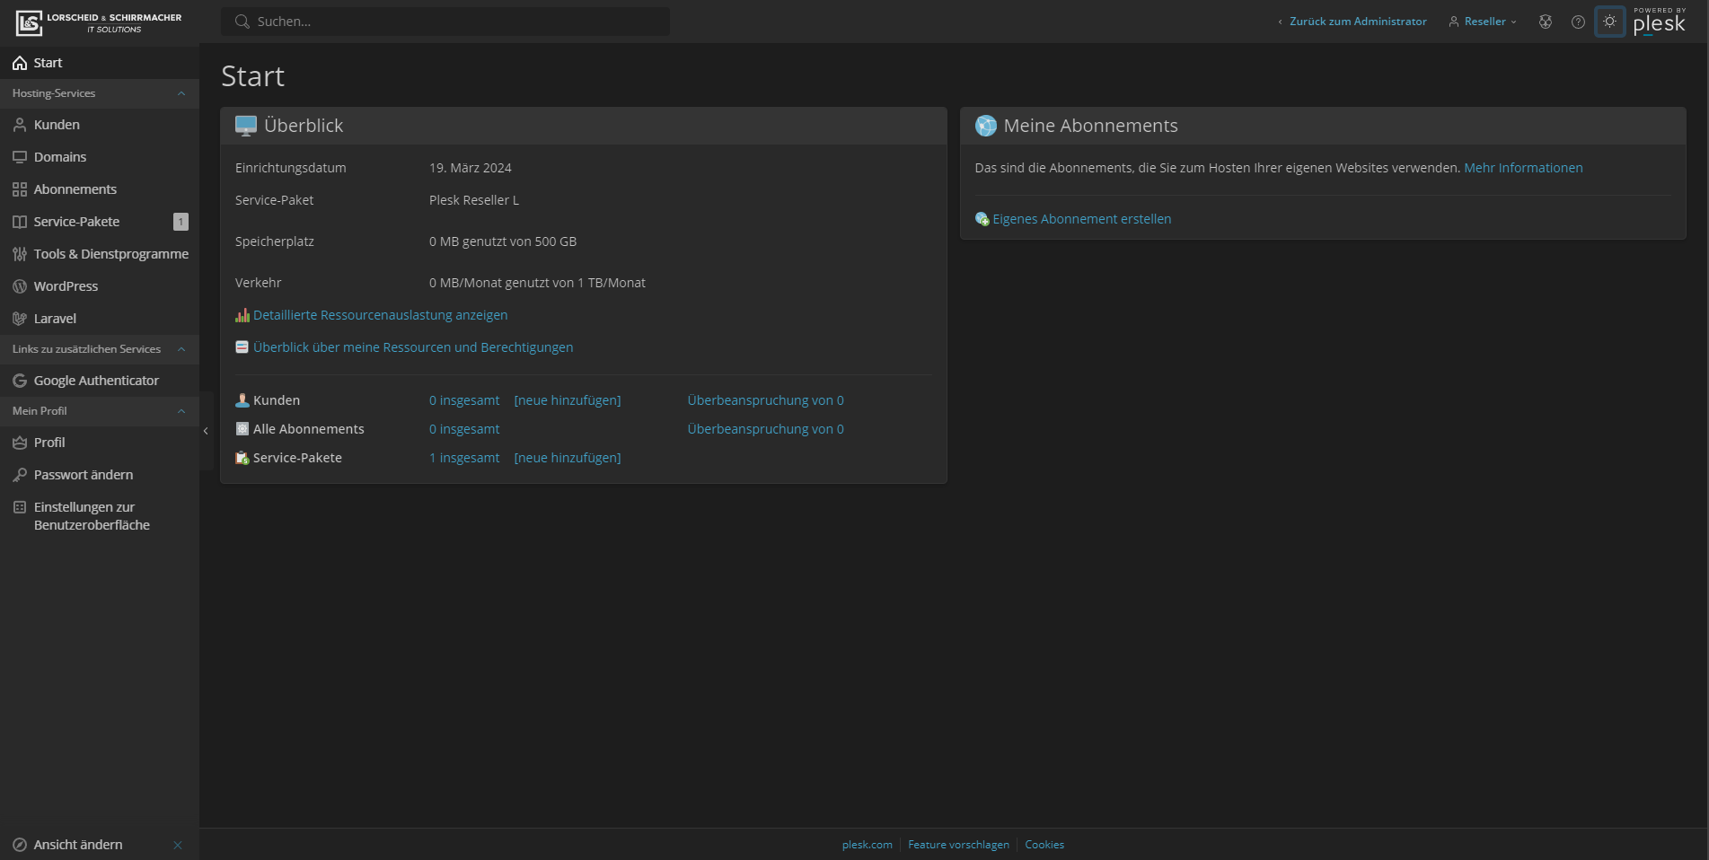Open Google Authenticator link in sidebar
This screenshot has width=1709, height=860.
[x=96, y=381]
